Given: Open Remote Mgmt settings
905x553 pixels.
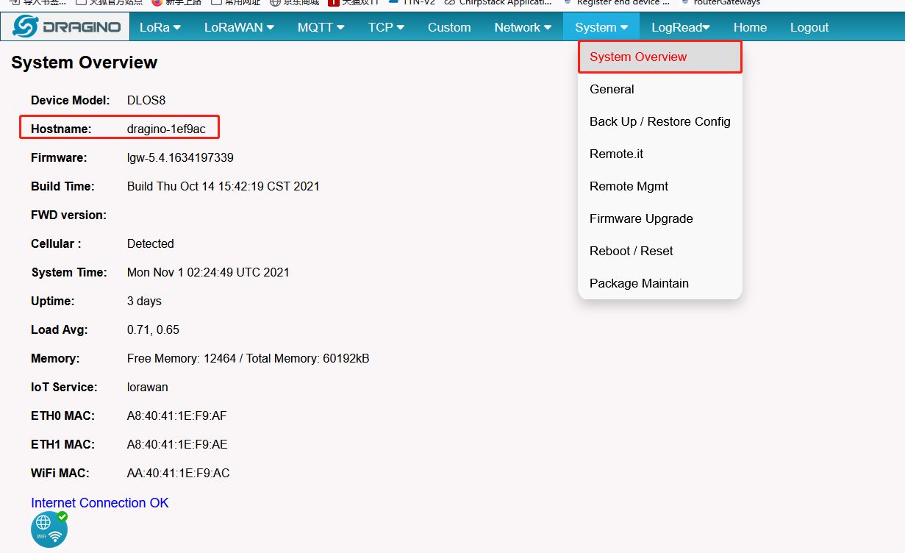Looking at the screenshot, I should pyautogui.click(x=660, y=186).
